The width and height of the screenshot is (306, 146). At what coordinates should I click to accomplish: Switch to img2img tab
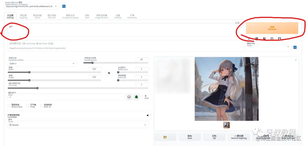pos(24,17)
